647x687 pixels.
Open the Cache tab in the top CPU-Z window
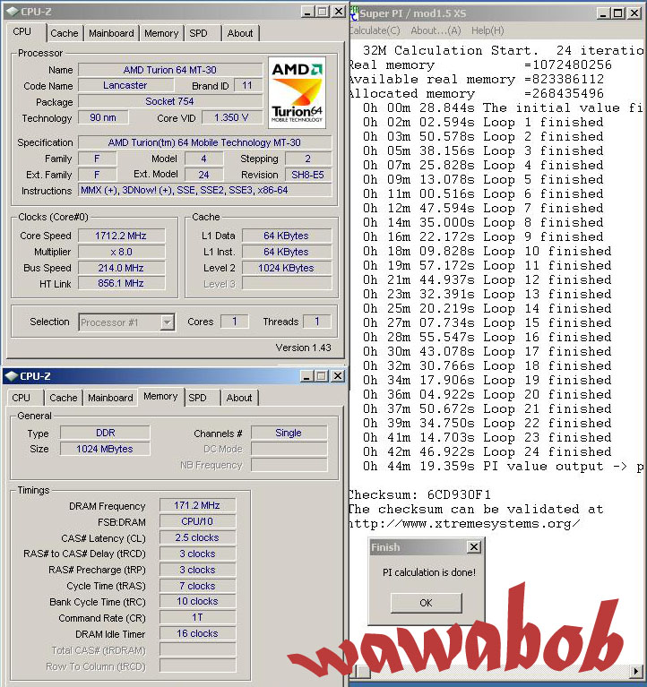pyautogui.click(x=64, y=33)
